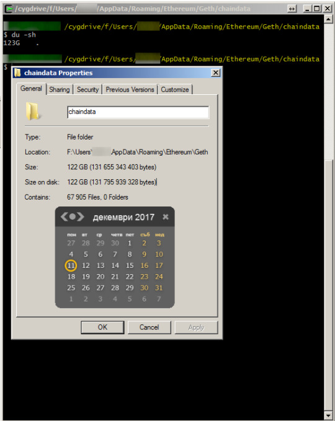Select December 25 in calendar
Viewport: 335px width, 421px height.
coord(71,288)
